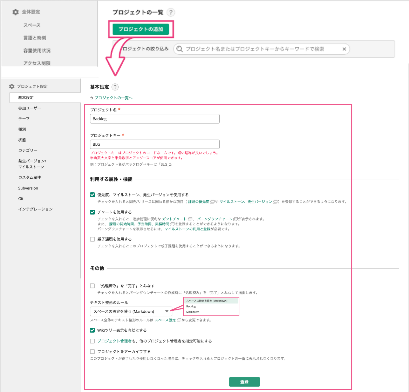Click the 全体設定 gear icon
The width and height of the screenshot is (409, 392).
click(x=16, y=12)
